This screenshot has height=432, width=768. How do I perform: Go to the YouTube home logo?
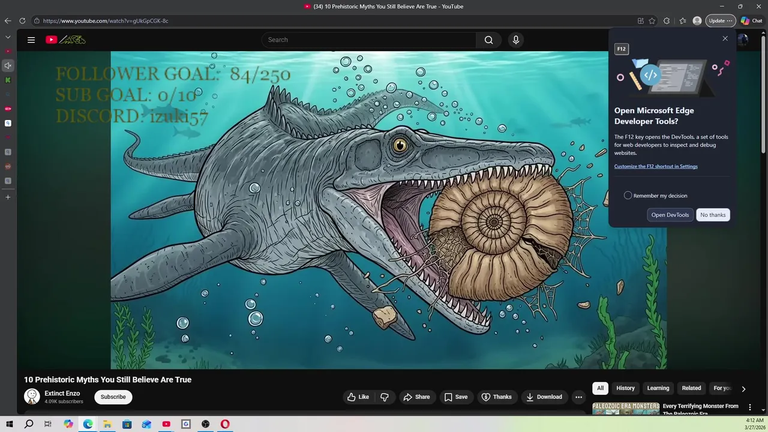click(x=65, y=40)
